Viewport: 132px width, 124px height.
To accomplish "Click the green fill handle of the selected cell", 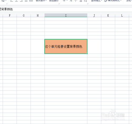I will [x=87, y=54].
